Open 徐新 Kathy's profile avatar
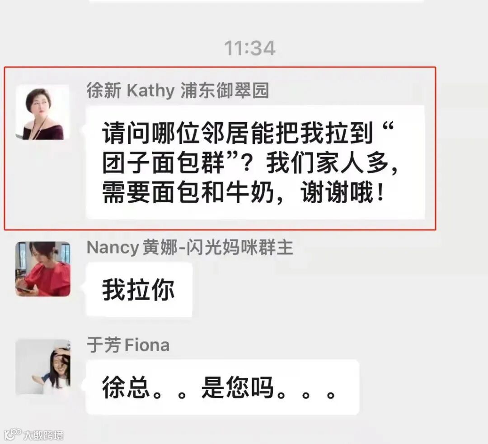Screen dimensions: 488x444 42,112
